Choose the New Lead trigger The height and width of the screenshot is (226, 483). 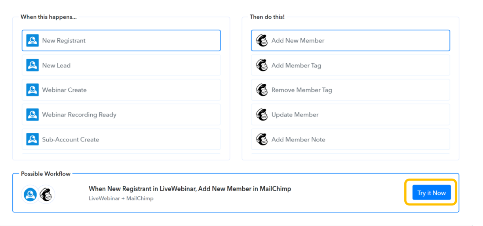[121, 65]
